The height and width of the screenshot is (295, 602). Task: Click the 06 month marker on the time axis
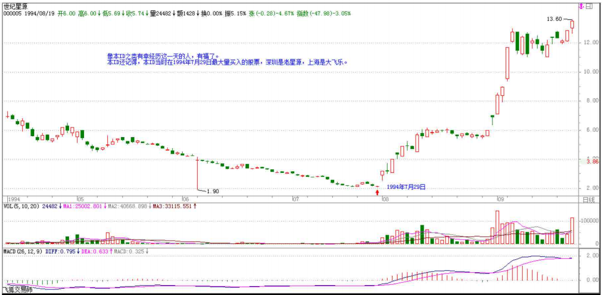(x=185, y=199)
